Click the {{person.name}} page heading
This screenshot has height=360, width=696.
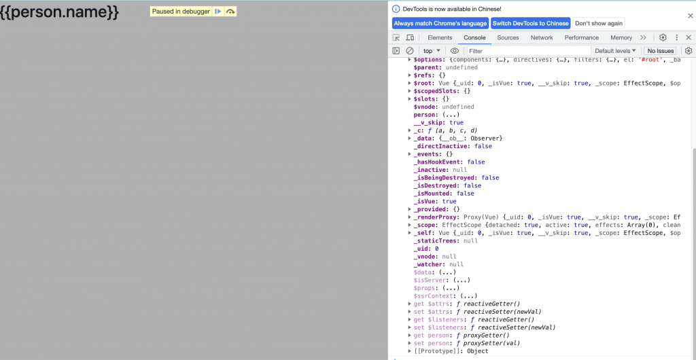pyautogui.click(x=60, y=12)
